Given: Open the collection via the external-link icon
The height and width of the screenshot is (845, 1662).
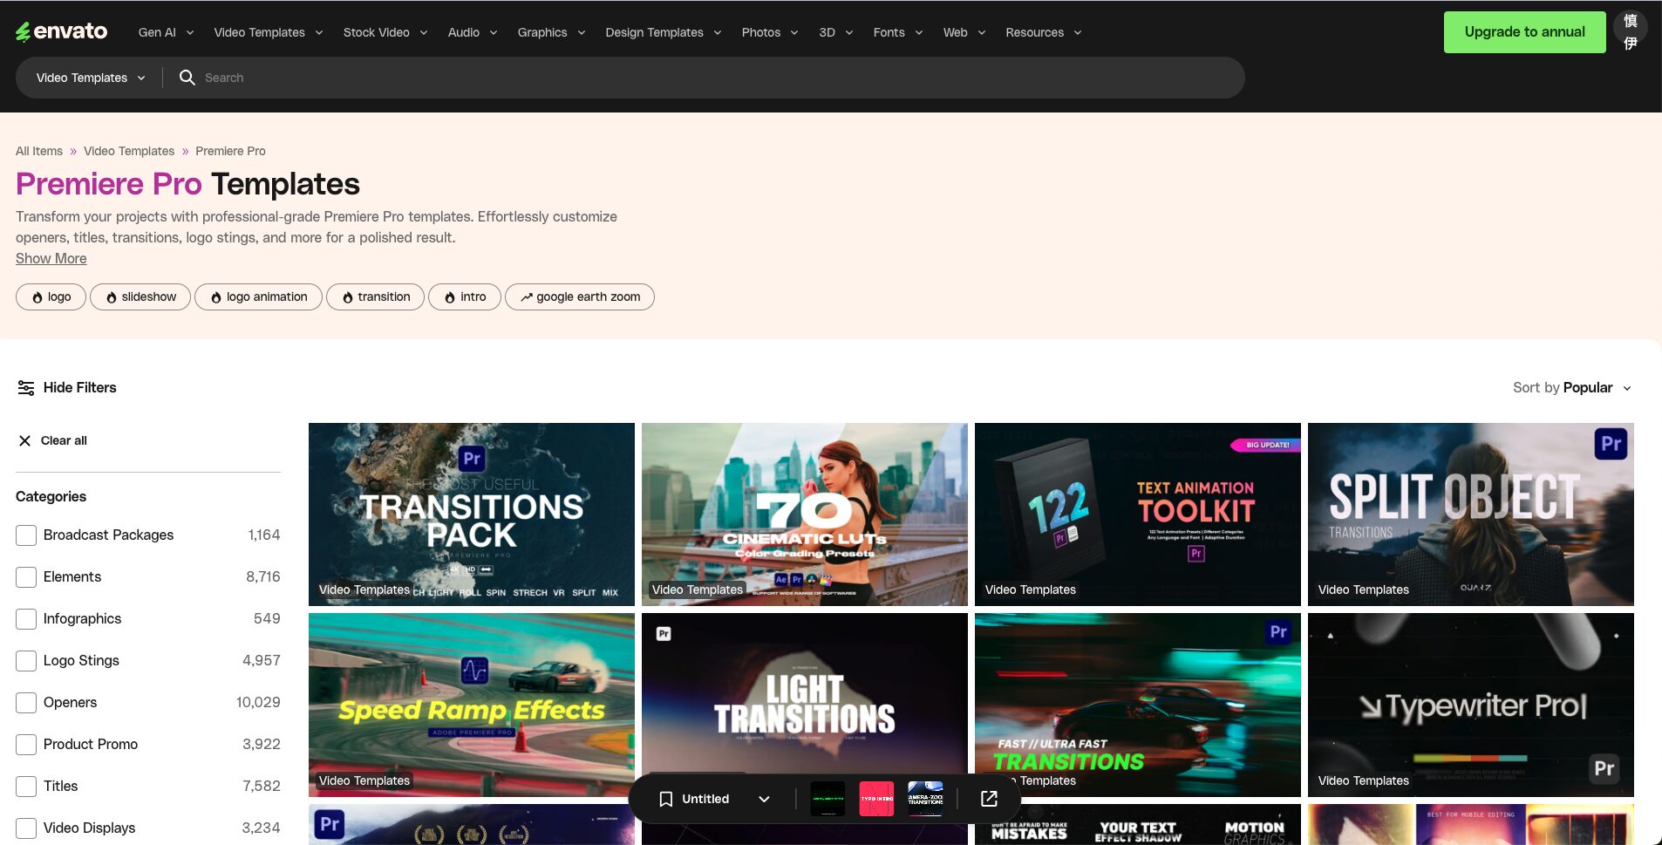Looking at the screenshot, I should (988, 799).
